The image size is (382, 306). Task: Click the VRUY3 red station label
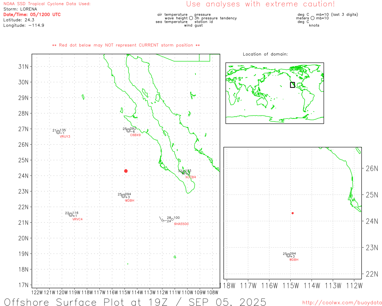[x=65, y=137]
